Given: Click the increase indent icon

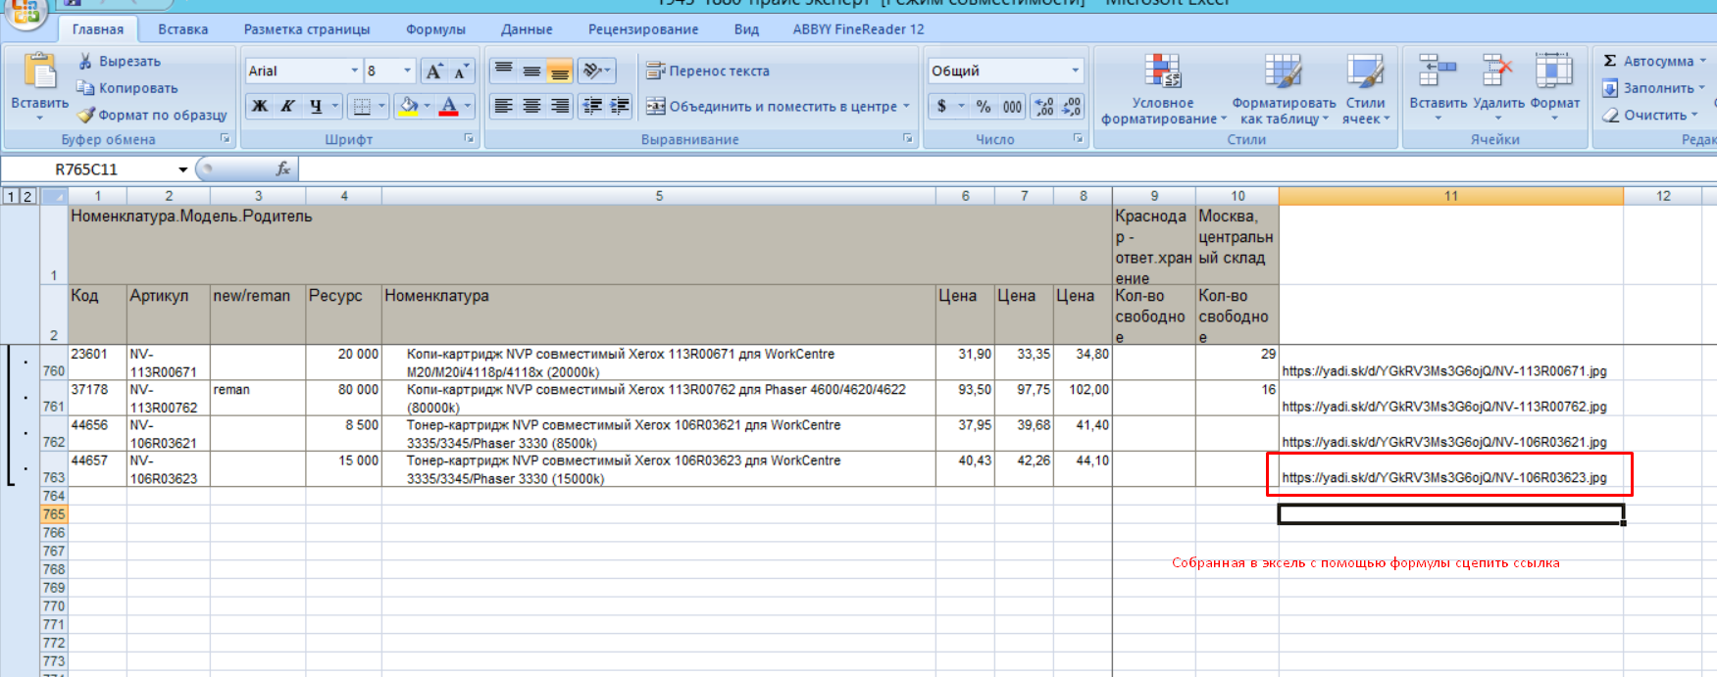Looking at the screenshot, I should [x=620, y=106].
